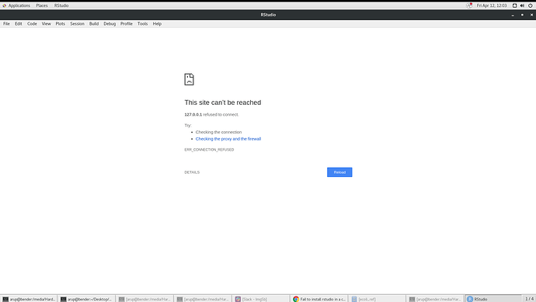Open the RStudio app menu in top bar
This screenshot has height=302, width=536.
click(x=61, y=5)
